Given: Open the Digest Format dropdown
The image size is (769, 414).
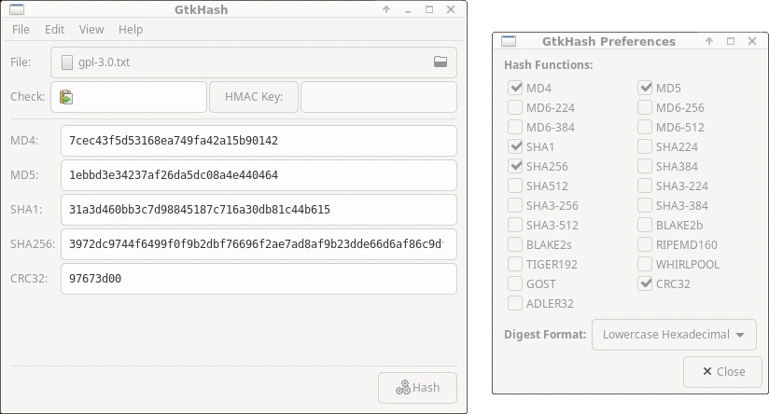Looking at the screenshot, I should [x=674, y=335].
